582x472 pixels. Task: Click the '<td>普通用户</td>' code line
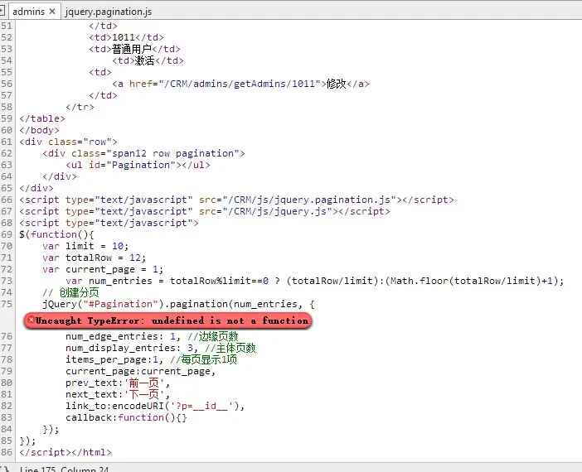point(135,49)
